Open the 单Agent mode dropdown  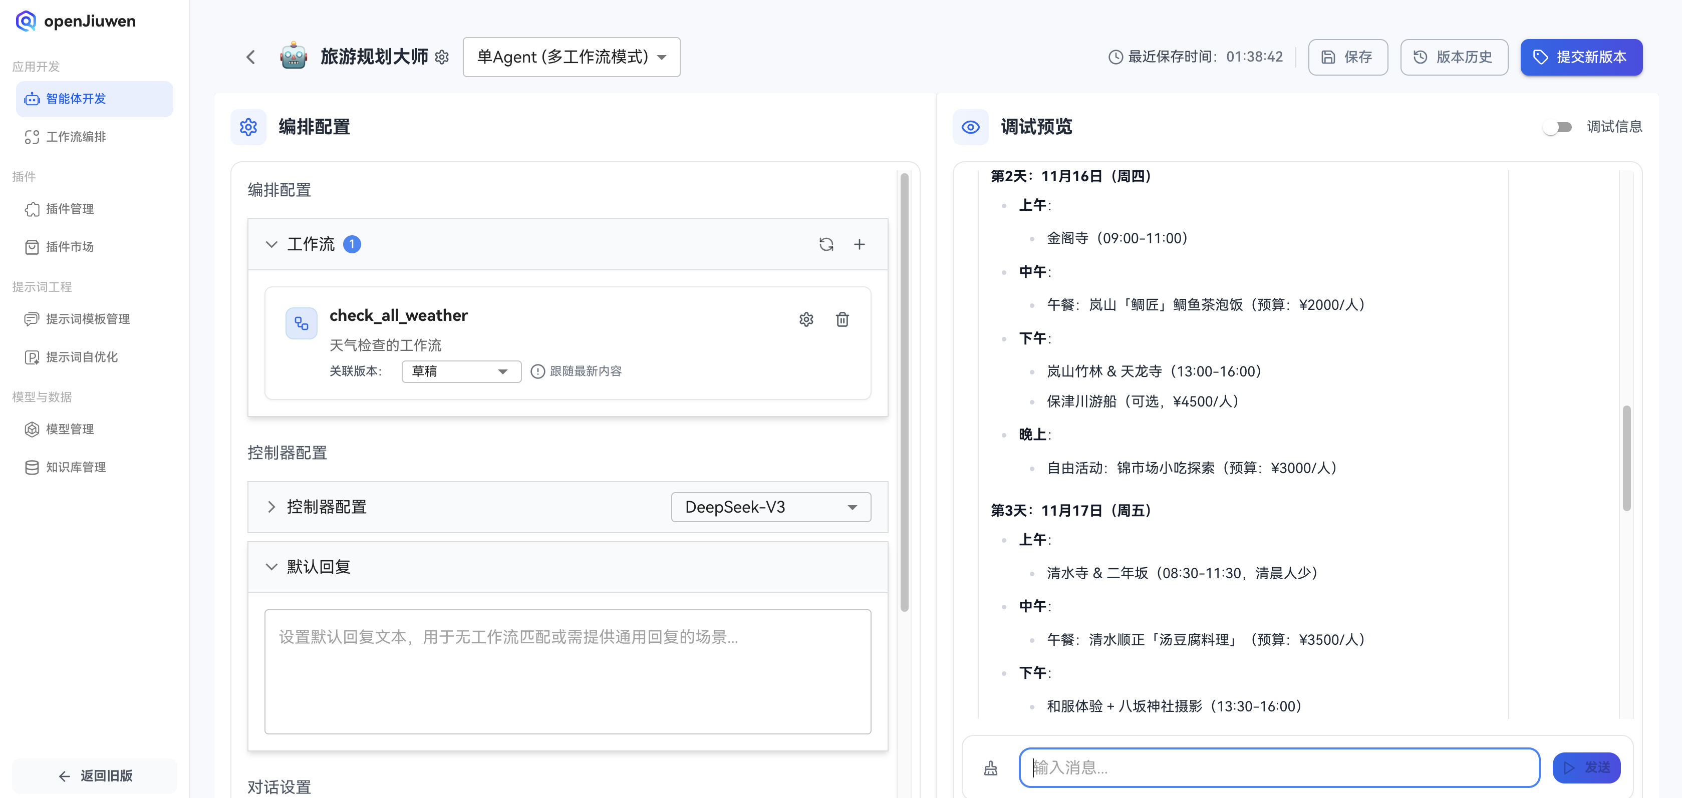572,58
